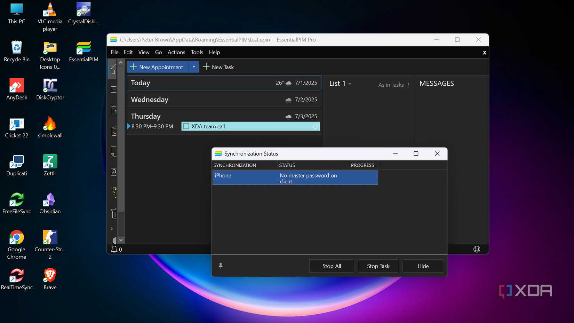Click the Stop Task button
The image size is (574, 323).
click(378, 266)
